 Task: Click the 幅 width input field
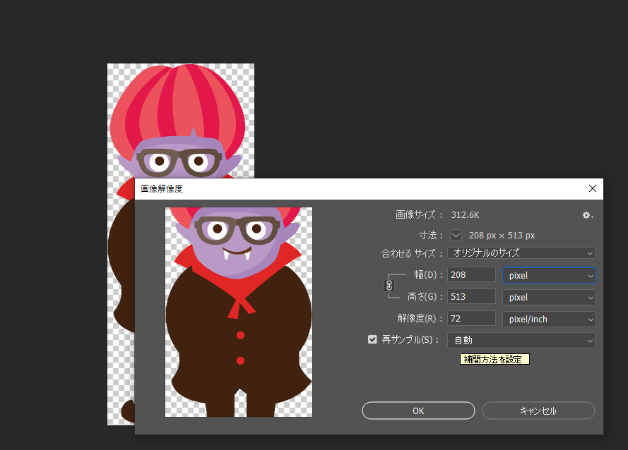tap(471, 275)
